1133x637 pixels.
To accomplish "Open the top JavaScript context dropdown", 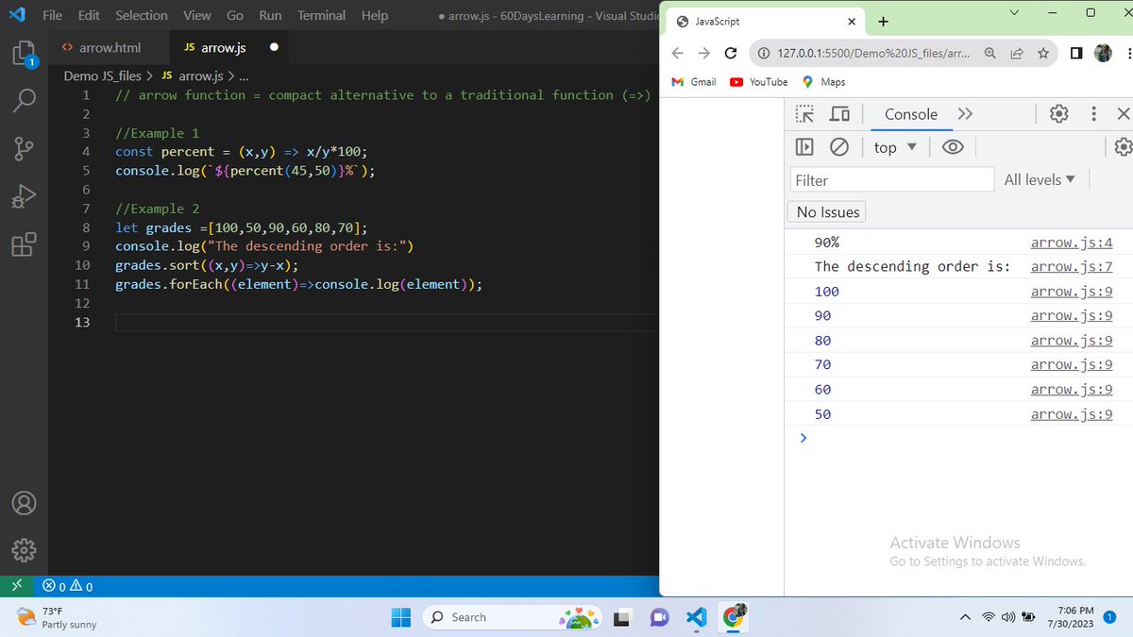I will coord(895,147).
